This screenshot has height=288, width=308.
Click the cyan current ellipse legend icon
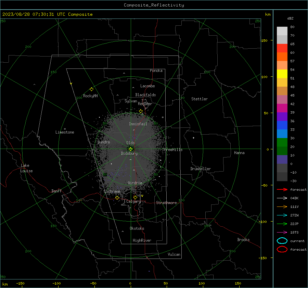click(x=282, y=241)
